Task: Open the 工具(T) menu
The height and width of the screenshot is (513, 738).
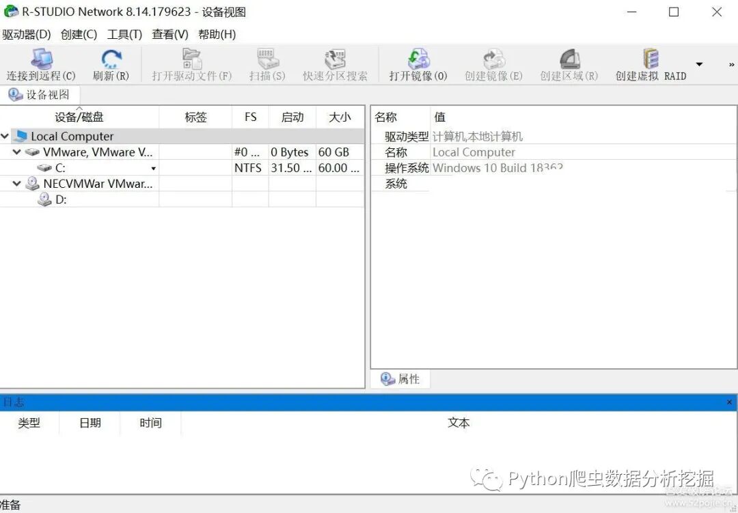Action: [124, 34]
